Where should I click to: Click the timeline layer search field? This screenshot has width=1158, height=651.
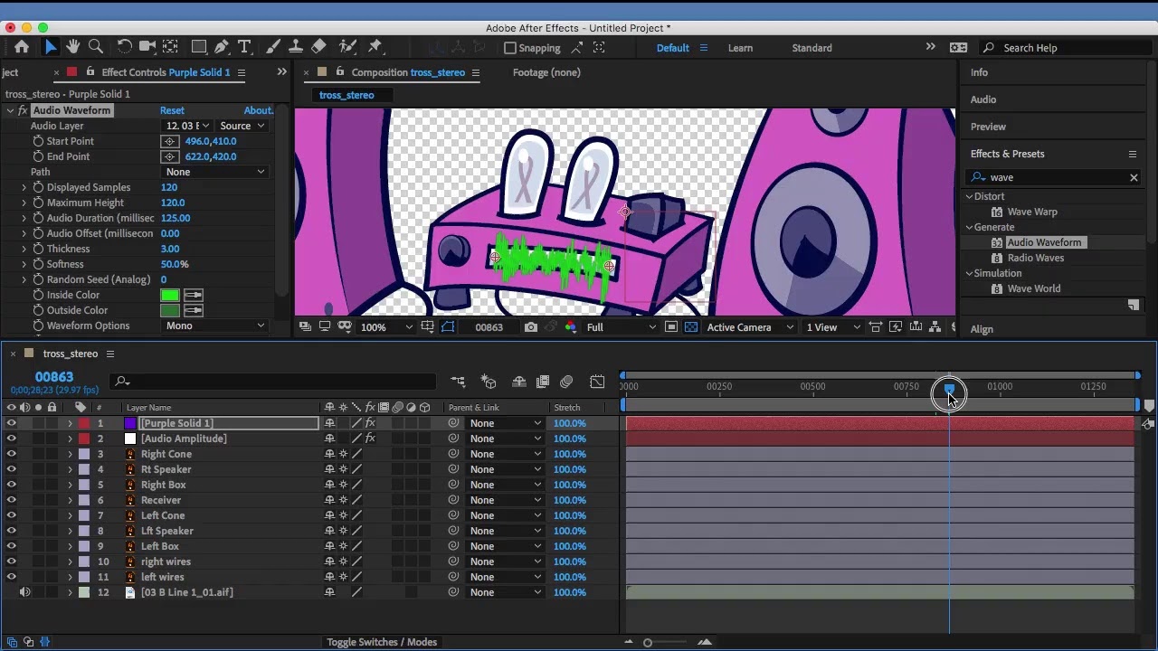click(x=271, y=382)
